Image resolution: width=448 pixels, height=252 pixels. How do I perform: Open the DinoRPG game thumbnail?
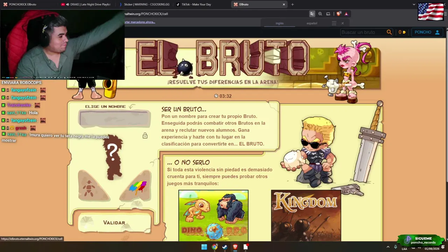pyautogui.click(x=213, y=216)
